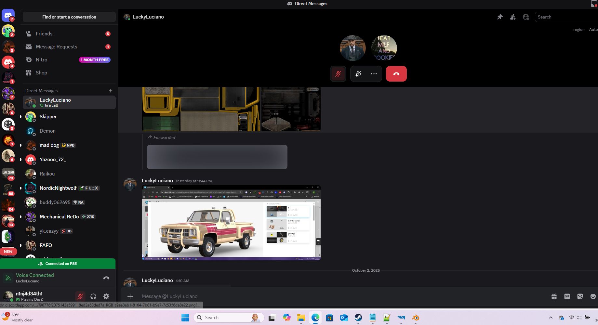Create a new DM with plus icon
The width and height of the screenshot is (598, 325).
coord(111,91)
